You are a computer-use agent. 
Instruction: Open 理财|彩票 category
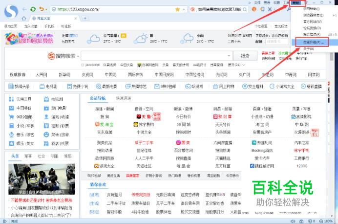tap(57, 126)
